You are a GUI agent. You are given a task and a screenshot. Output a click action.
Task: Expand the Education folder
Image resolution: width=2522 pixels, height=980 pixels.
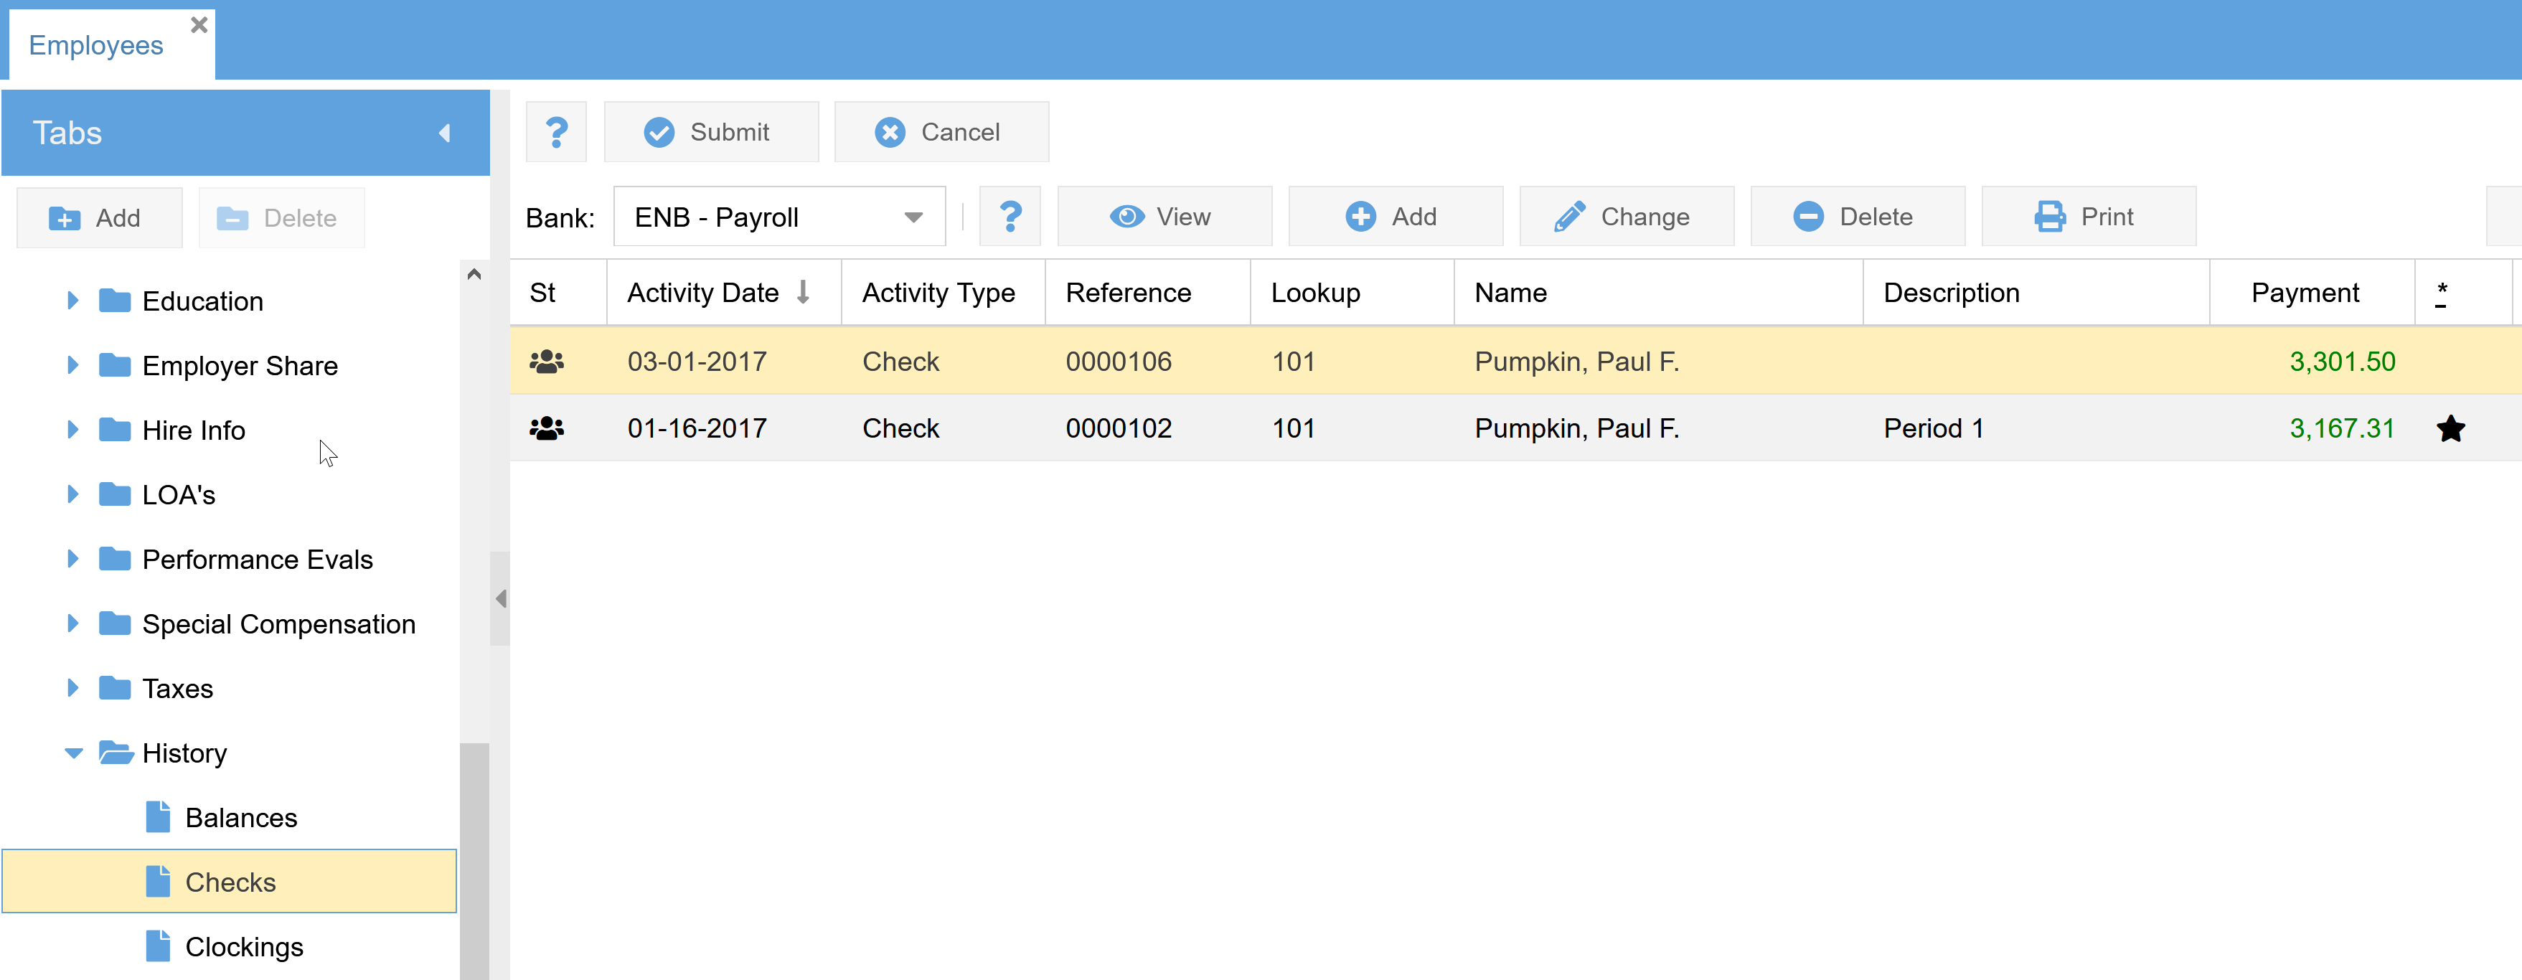tap(72, 301)
